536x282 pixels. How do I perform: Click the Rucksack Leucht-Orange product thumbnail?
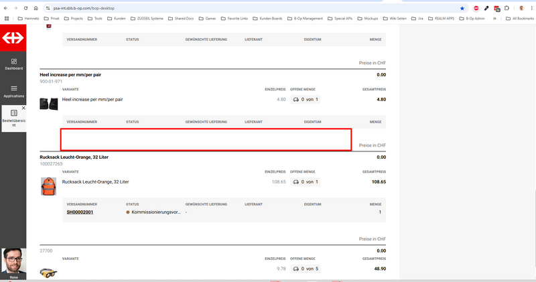(x=48, y=186)
